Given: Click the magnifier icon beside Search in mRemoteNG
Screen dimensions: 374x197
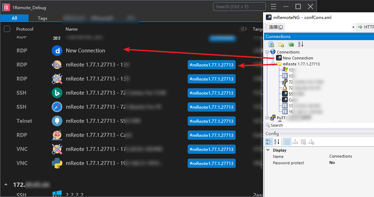Looking at the screenshot, I should (x=268, y=125).
